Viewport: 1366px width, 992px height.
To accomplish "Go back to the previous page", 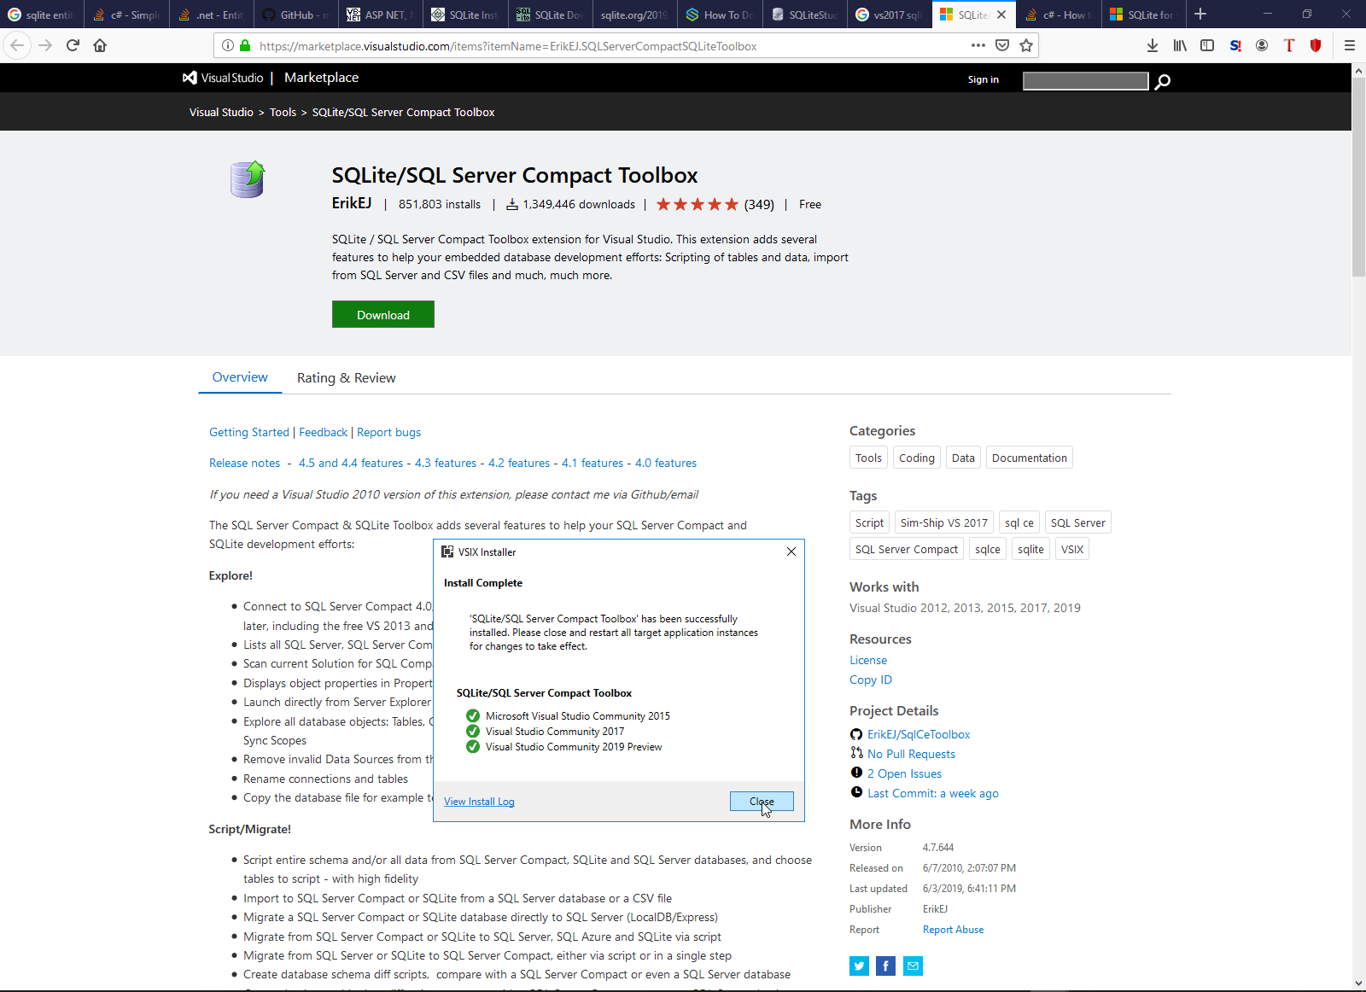I will [17, 45].
